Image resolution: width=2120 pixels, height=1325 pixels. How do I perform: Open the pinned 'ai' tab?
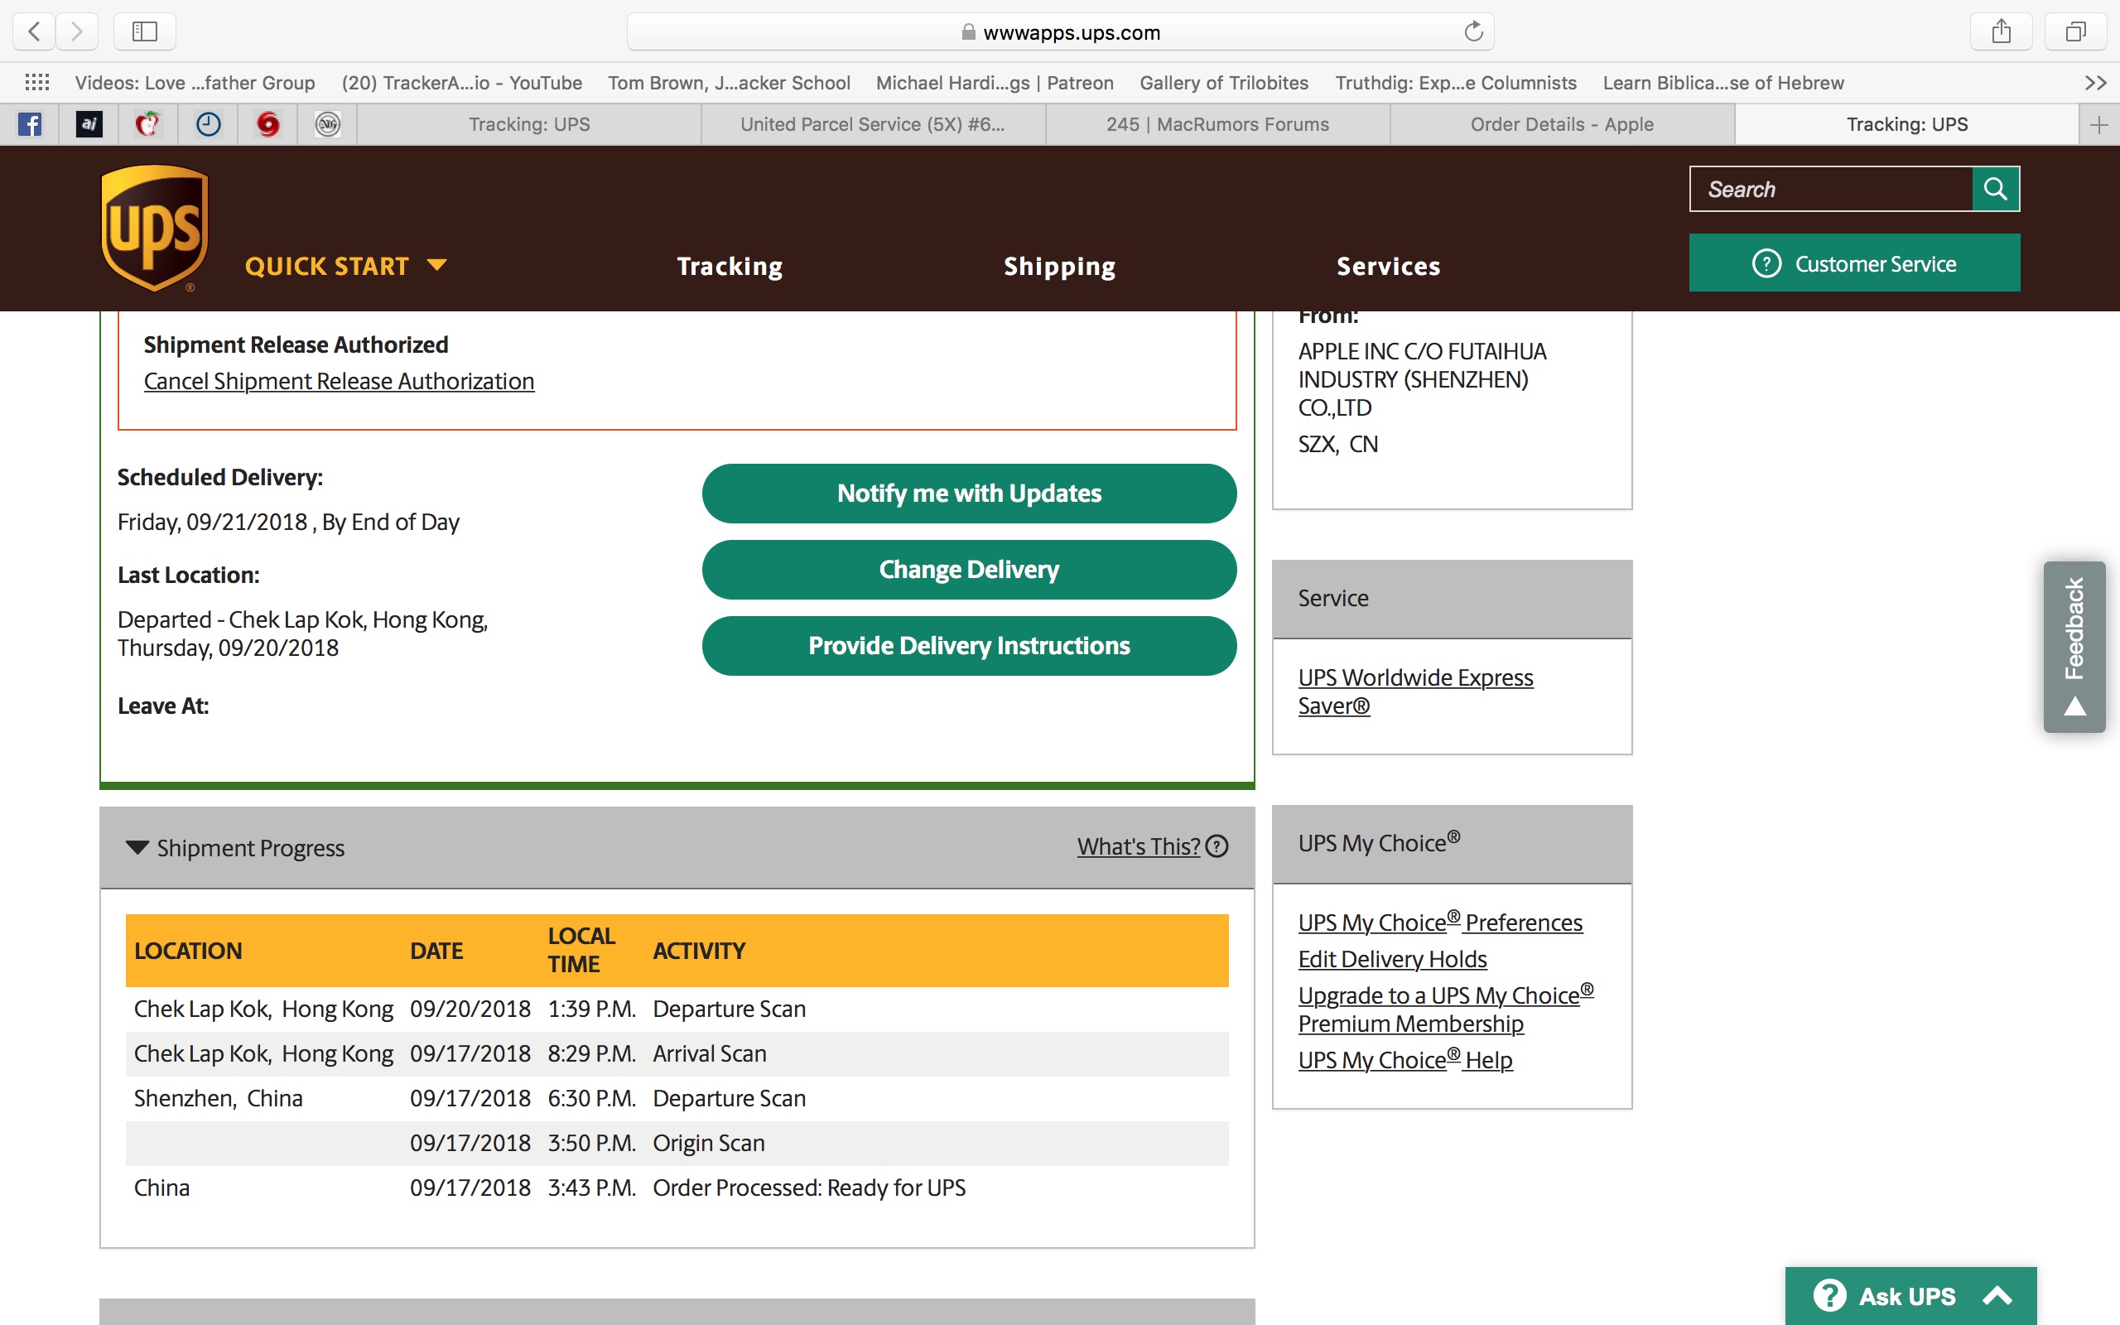(x=89, y=124)
